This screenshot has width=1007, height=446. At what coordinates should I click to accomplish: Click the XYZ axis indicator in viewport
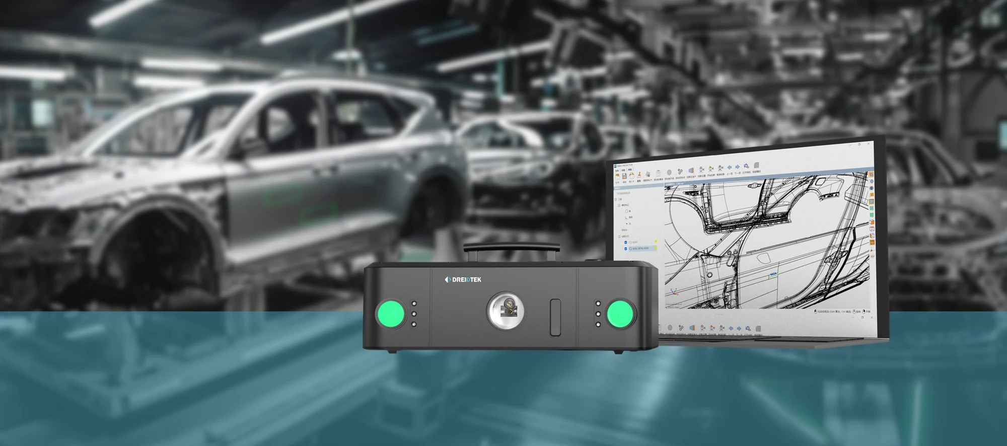674,292
